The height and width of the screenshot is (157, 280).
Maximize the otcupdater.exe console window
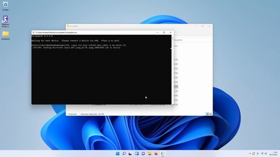click(x=164, y=32)
